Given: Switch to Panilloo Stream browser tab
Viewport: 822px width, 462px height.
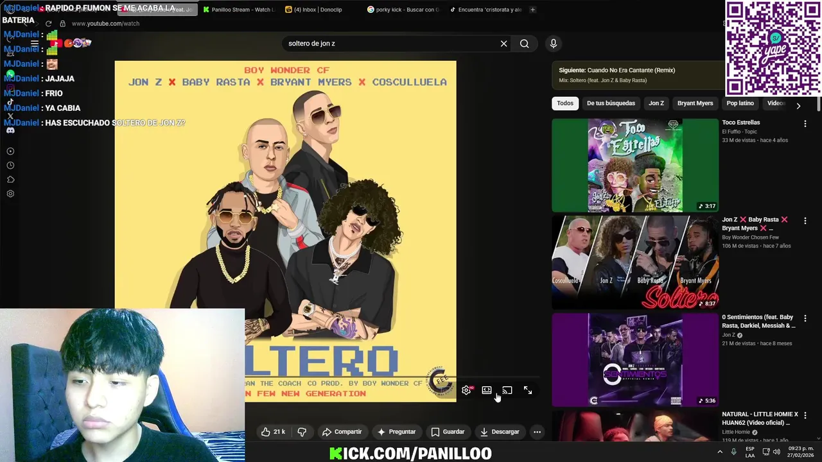Looking at the screenshot, I should click(238, 10).
